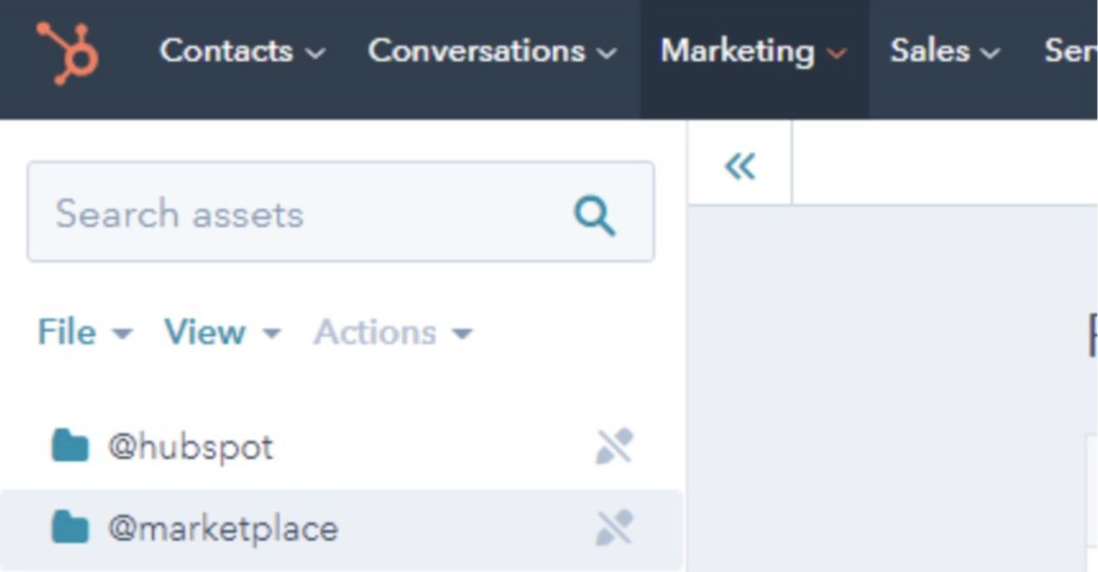Screen dimensions: 1098x572
Task: Click the @hubspot folder icon
Action: pyautogui.click(x=70, y=446)
